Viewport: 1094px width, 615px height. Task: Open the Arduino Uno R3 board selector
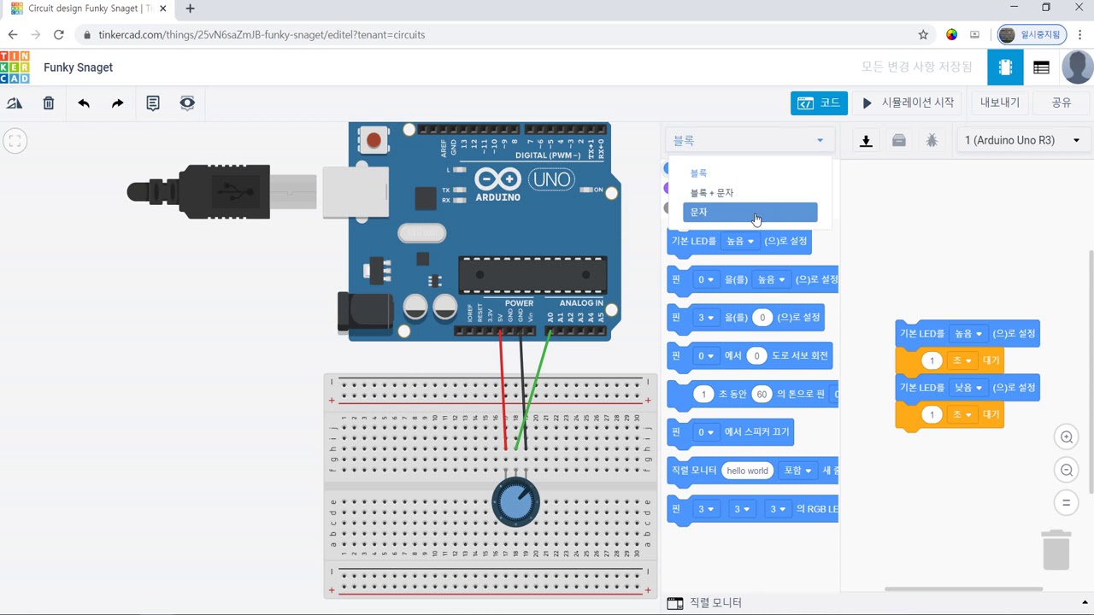[x=1023, y=140]
